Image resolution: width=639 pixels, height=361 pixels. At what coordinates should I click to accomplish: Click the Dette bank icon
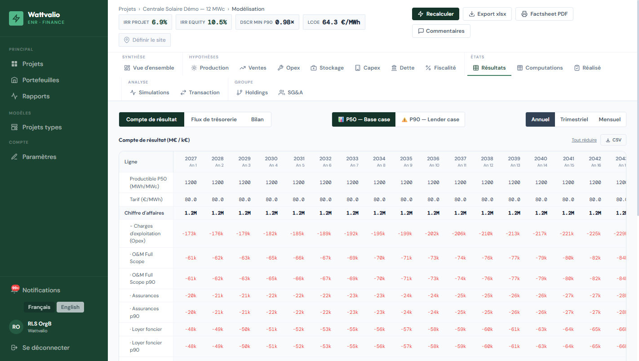394,68
